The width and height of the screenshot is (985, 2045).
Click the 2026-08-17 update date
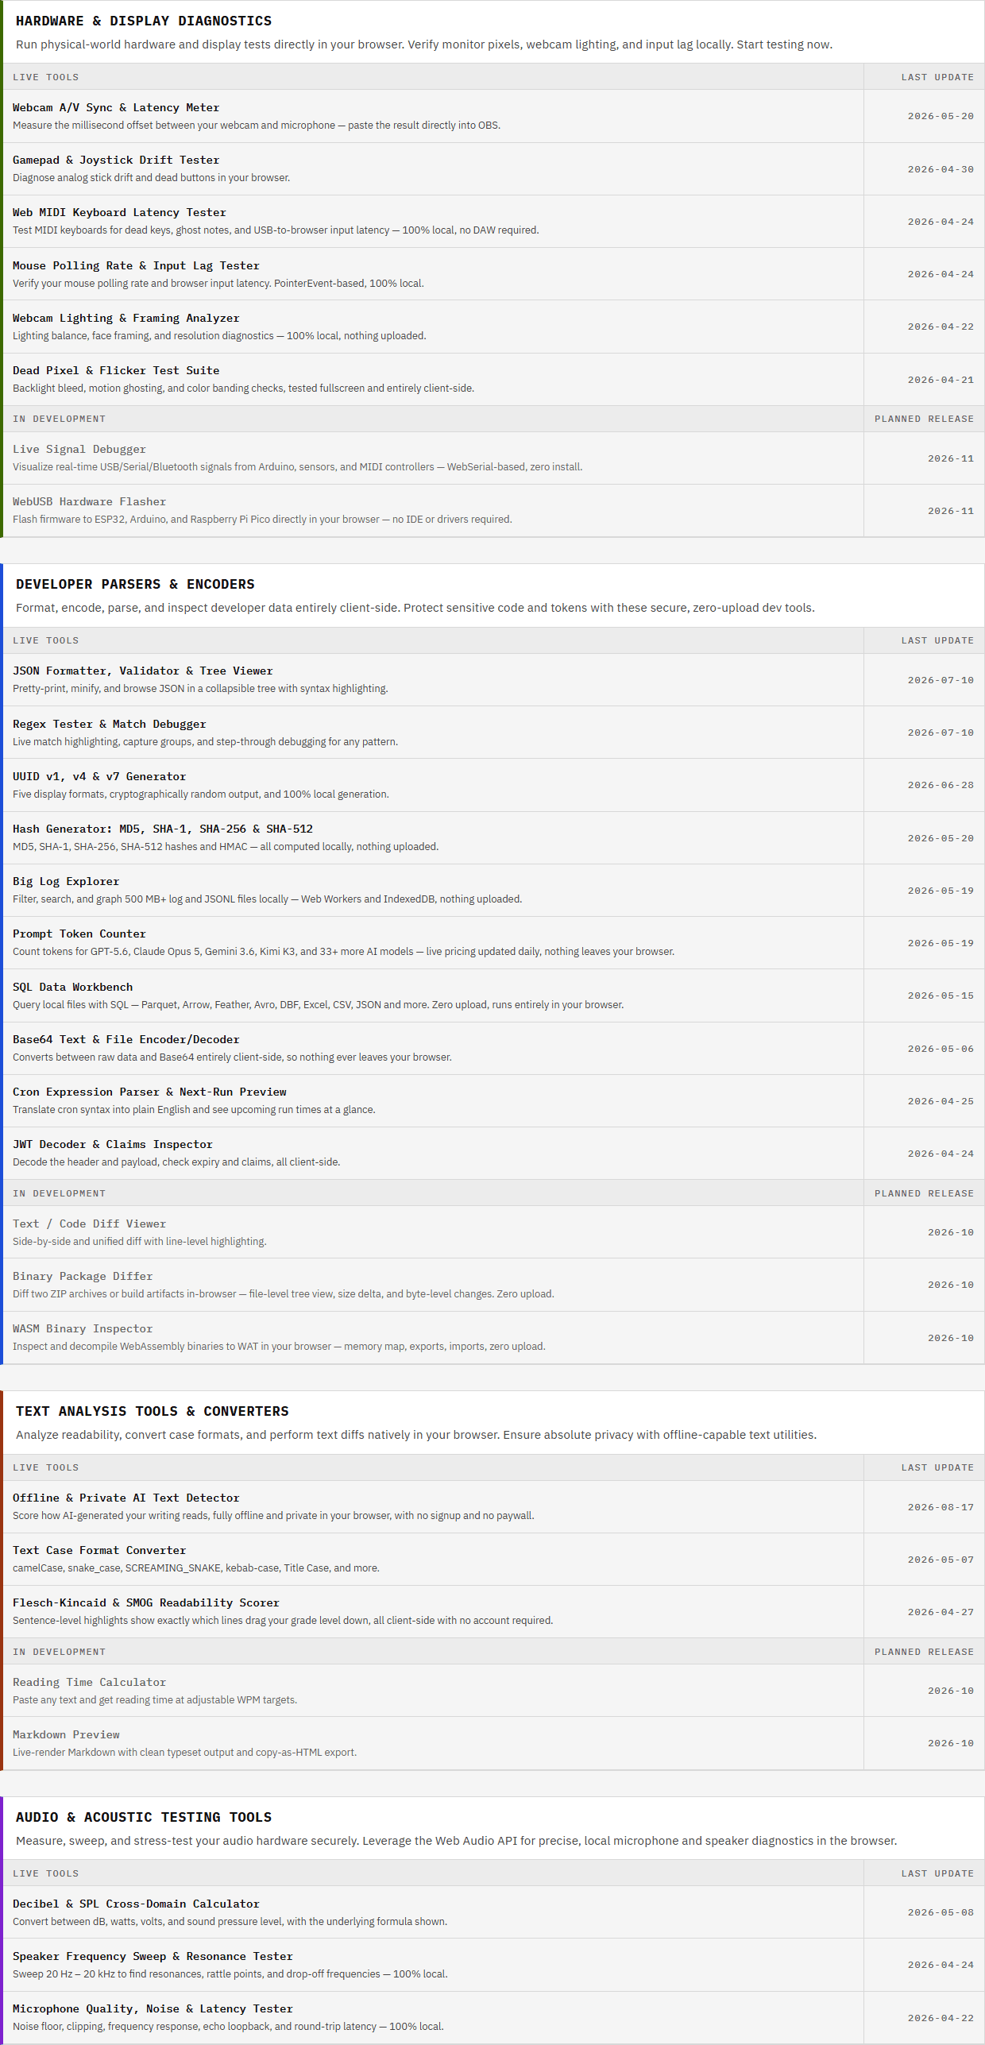tap(941, 1507)
